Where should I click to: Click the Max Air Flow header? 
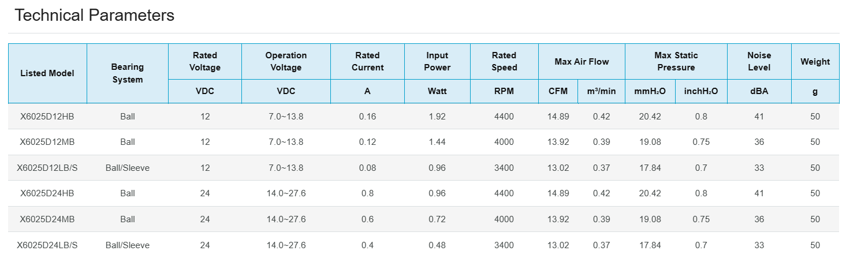(582, 61)
